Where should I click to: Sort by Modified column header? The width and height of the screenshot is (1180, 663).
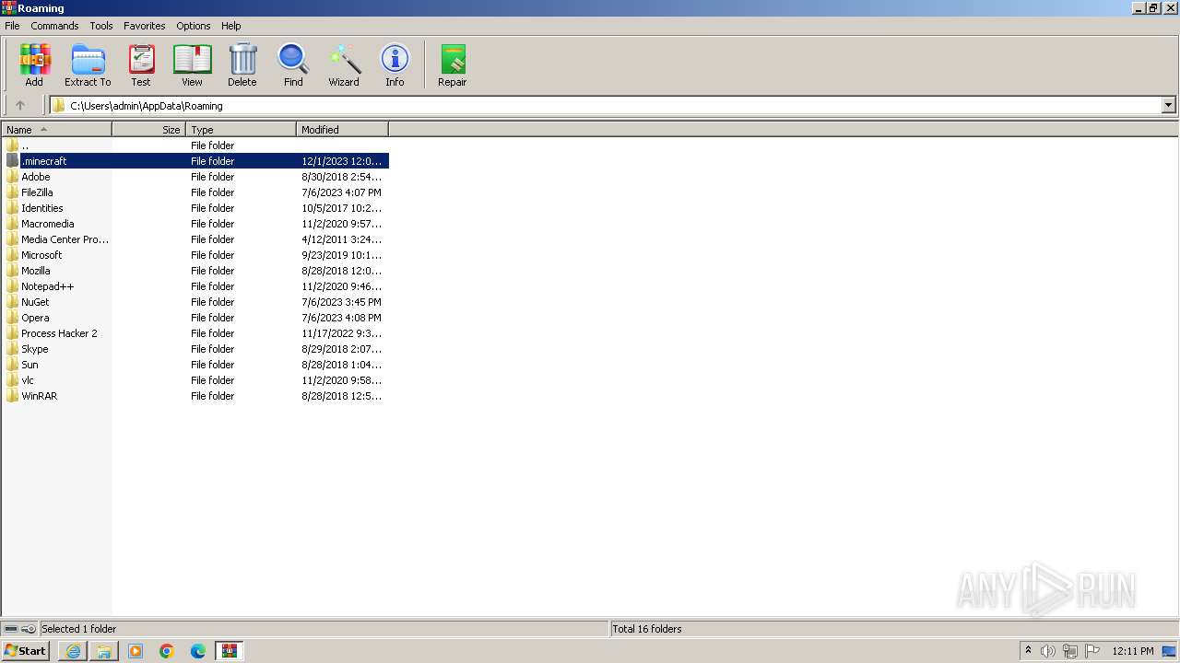[342, 130]
